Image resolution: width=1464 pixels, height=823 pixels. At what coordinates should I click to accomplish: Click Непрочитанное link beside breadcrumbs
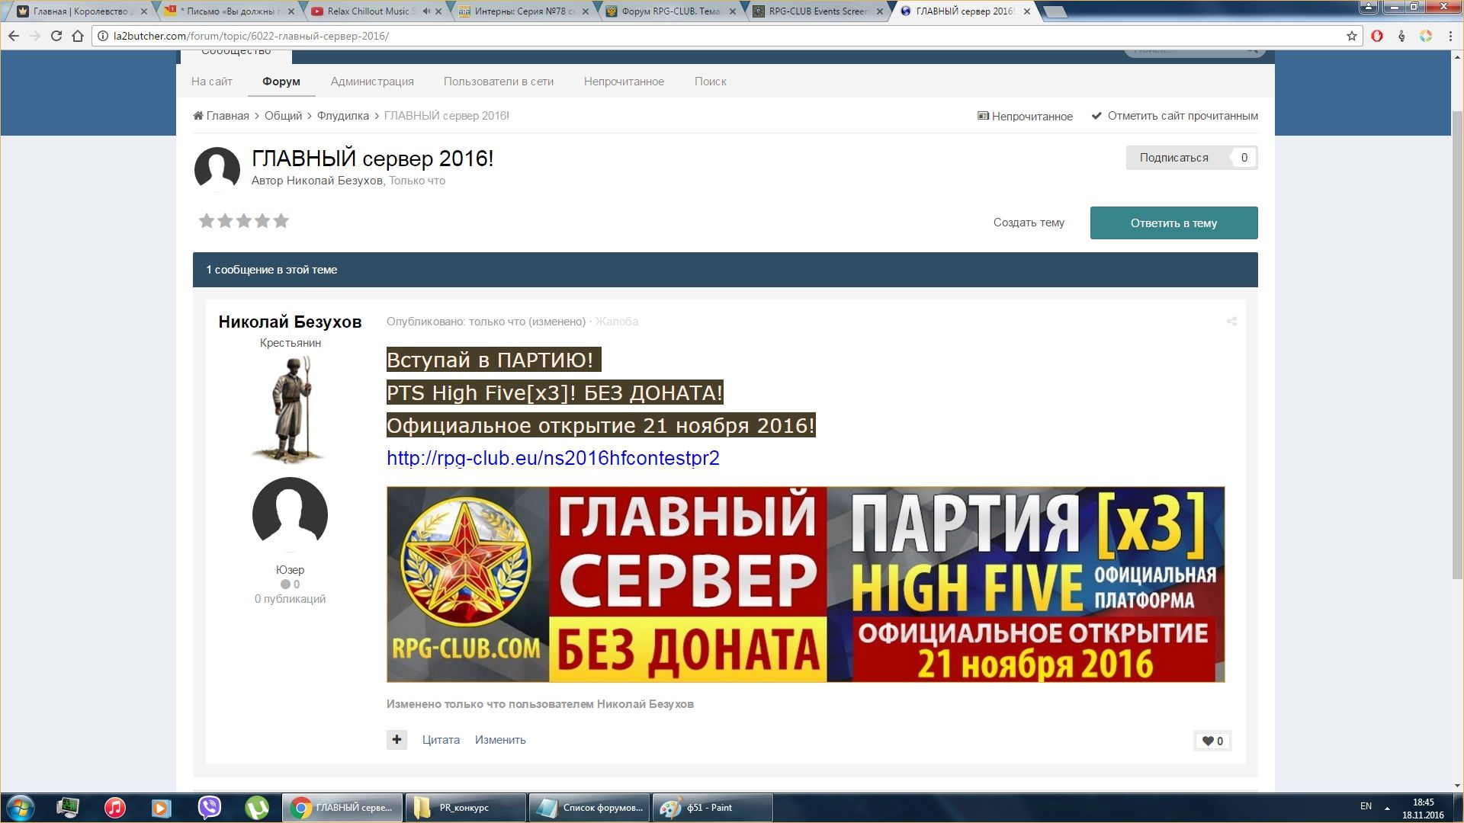tap(1025, 116)
